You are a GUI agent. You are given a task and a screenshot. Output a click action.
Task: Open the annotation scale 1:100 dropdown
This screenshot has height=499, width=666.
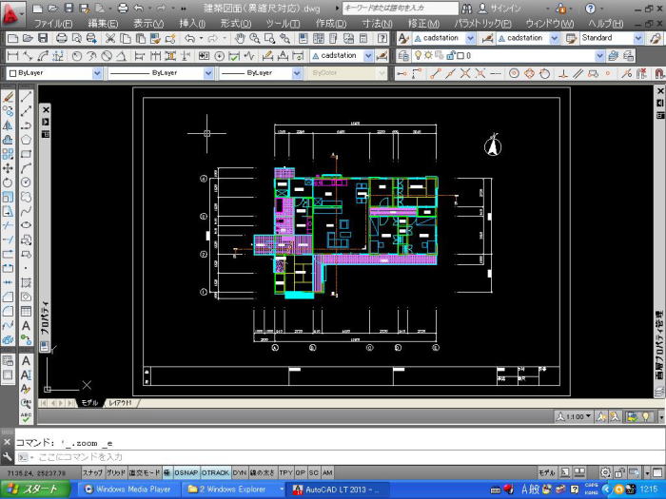click(575, 416)
